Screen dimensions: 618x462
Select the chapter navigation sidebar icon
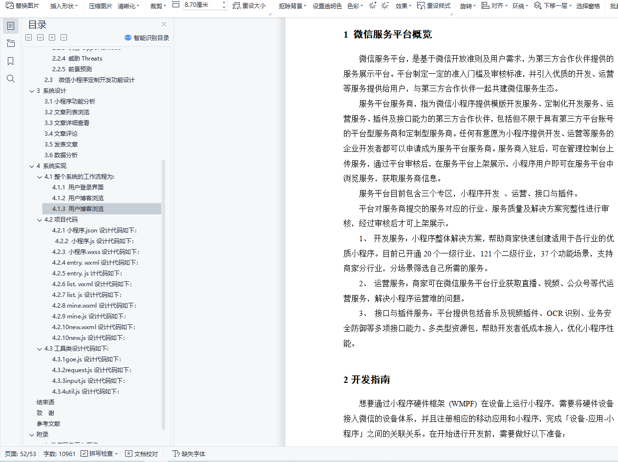coord(11,43)
